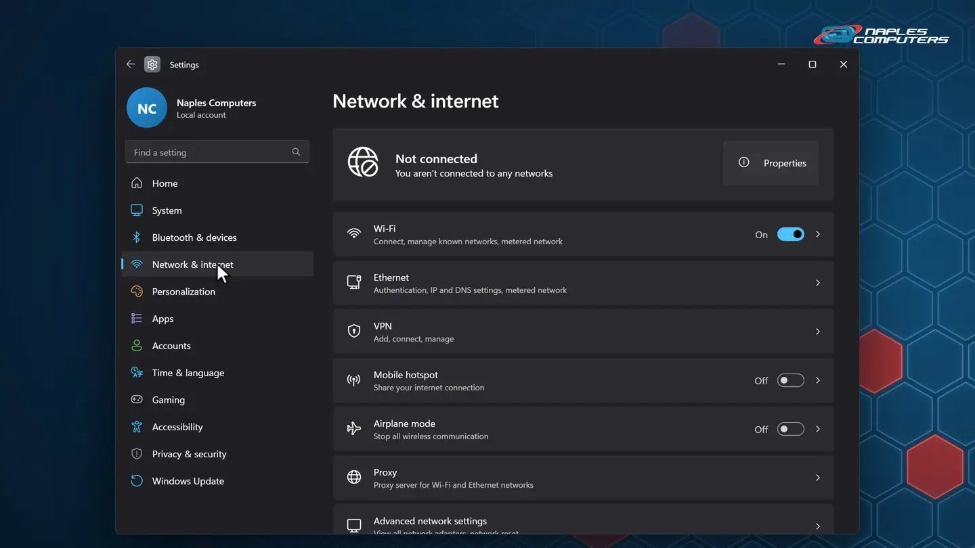The image size is (975, 548).
Task: Turn off the Wi-Fi toggle
Action: (790, 234)
